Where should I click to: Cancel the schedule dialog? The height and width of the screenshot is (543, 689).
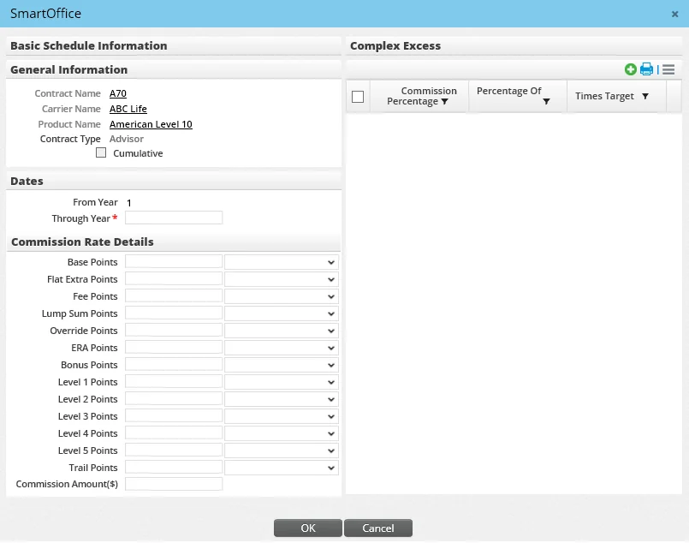(378, 528)
